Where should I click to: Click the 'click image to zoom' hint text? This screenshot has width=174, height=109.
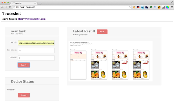(80, 35)
